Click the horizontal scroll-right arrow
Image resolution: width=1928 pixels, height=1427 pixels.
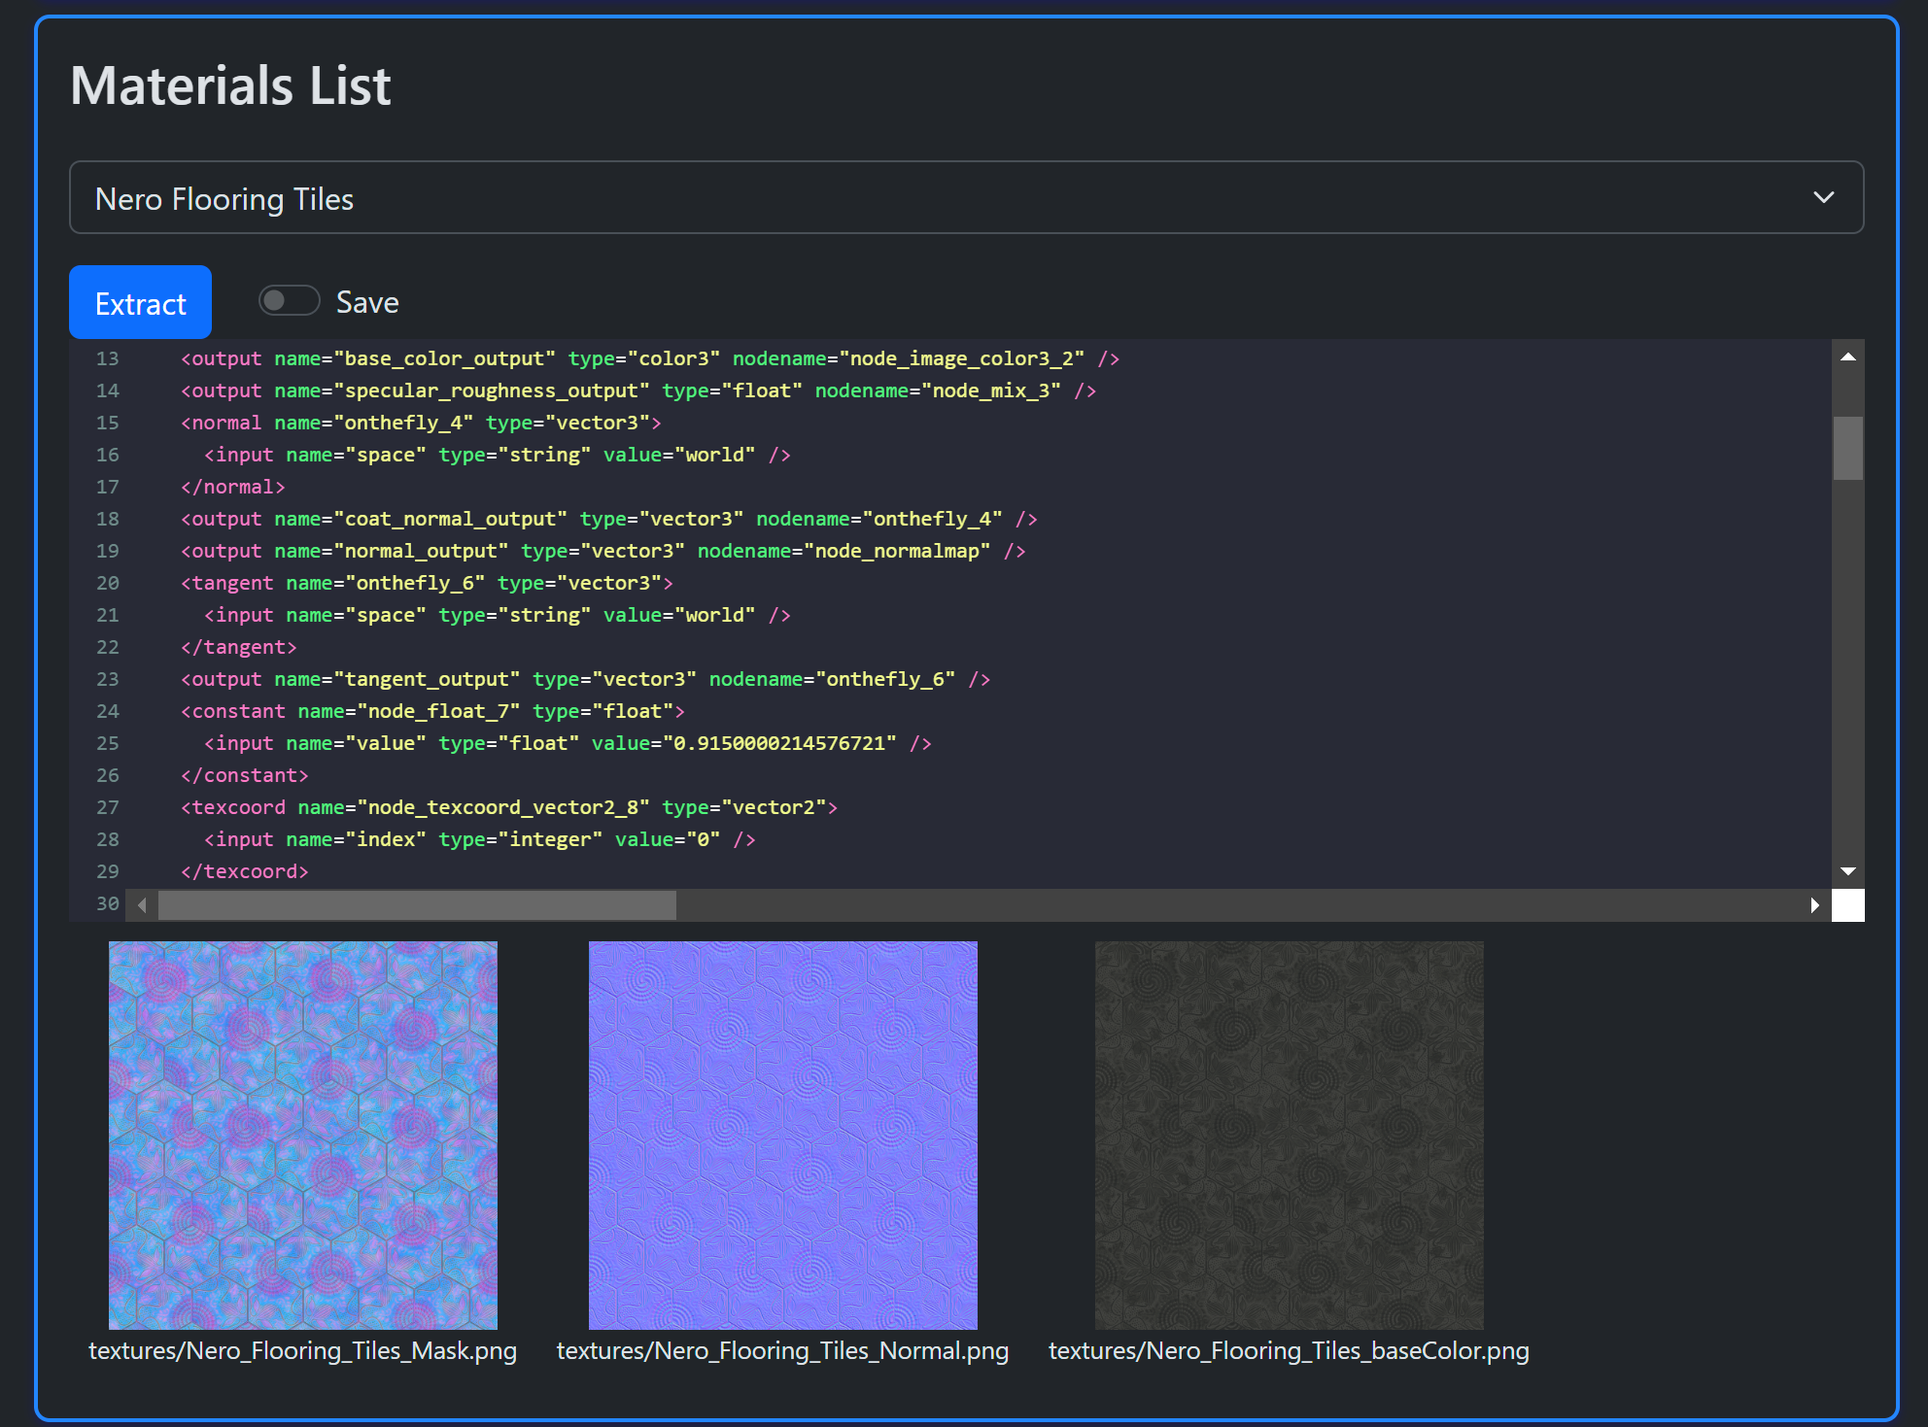[1814, 905]
